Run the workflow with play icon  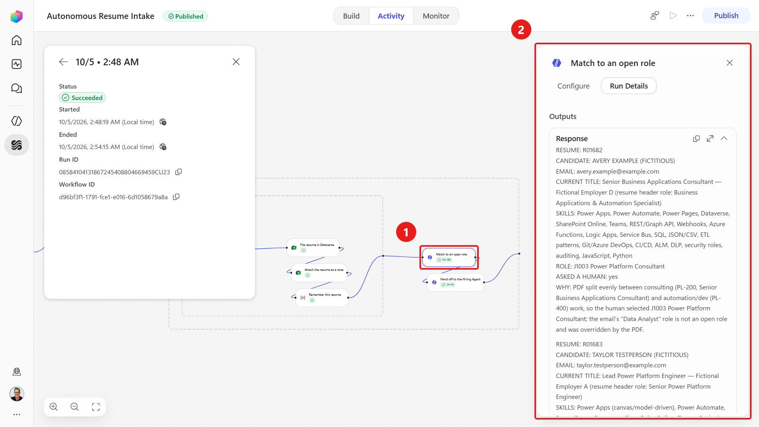(x=673, y=16)
